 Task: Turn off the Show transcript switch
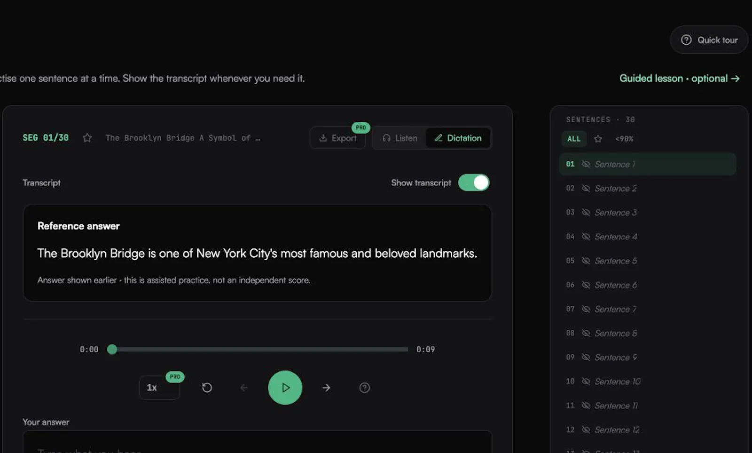coord(474,183)
